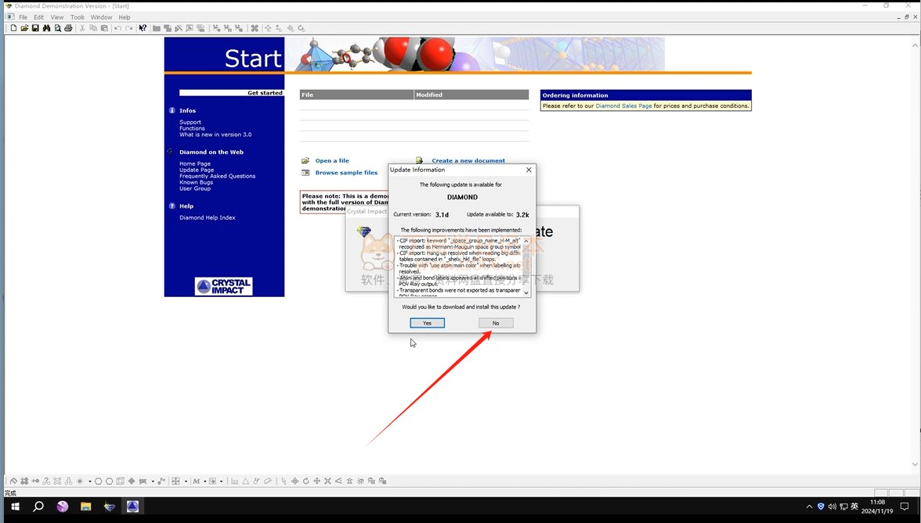The height and width of the screenshot is (523, 921).
Task: Click the Update Page link
Action: 197,170
